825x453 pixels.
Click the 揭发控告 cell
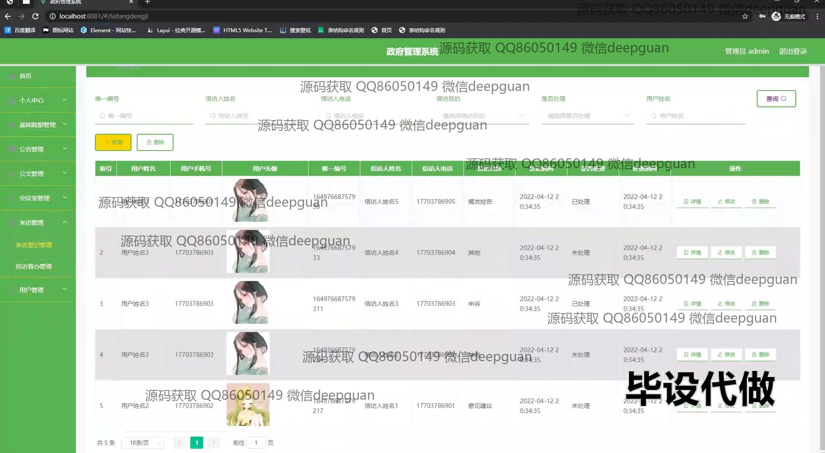pyautogui.click(x=480, y=202)
